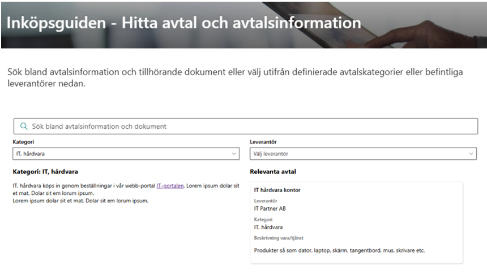Select the 'IT Partner AB' supplier text

coord(270,208)
